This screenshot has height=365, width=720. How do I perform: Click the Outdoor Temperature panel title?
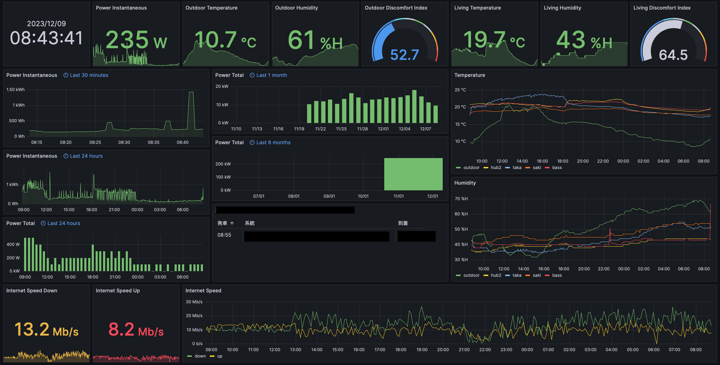click(x=211, y=8)
